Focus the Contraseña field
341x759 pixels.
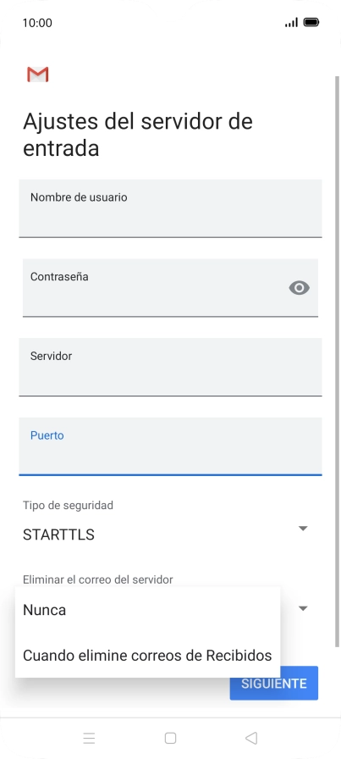[x=170, y=288]
